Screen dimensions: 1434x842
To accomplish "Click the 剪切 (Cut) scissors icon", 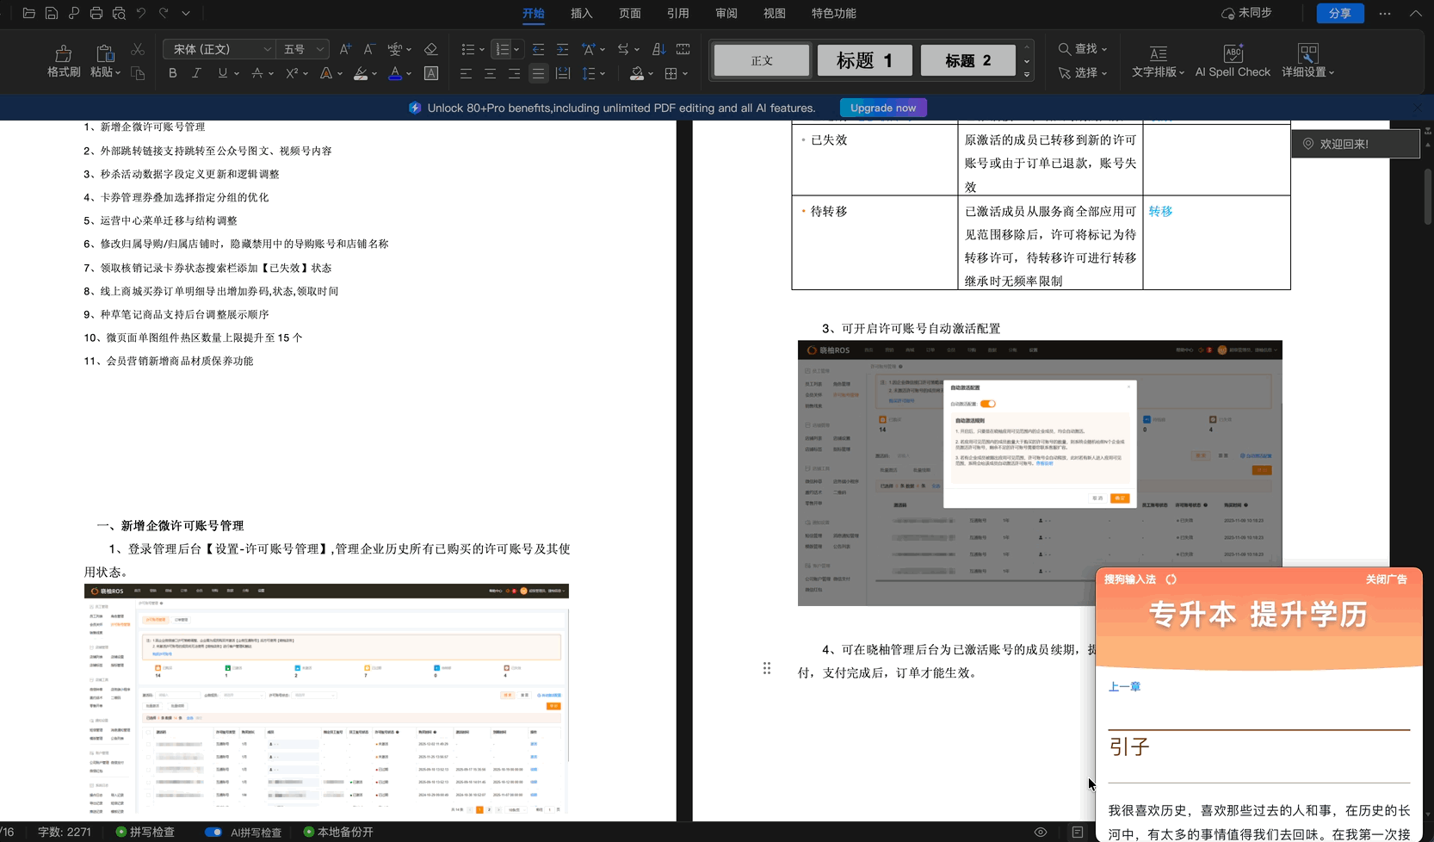I will point(137,49).
